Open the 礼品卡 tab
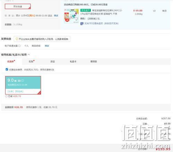This screenshot has width=173, height=152. (73, 61)
